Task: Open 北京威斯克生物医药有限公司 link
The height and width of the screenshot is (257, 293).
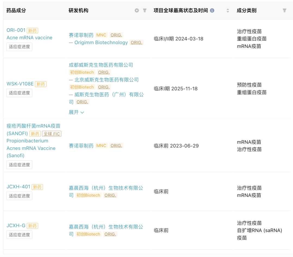Action: coord(107,80)
